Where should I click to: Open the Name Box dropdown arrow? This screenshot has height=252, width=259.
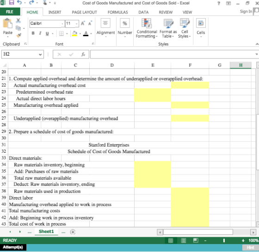point(40,54)
